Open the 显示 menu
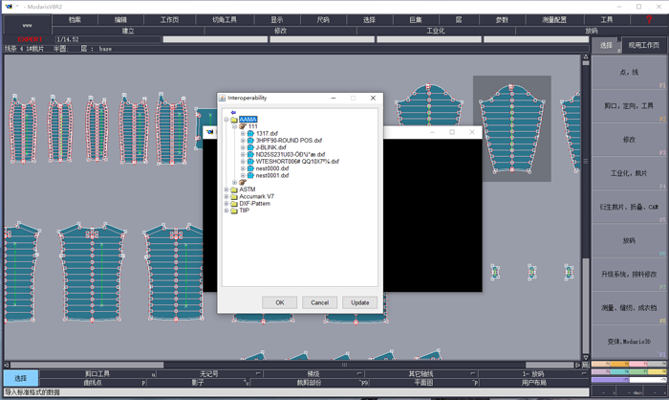This screenshot has height=400, width=669. (x=277, y=20)
